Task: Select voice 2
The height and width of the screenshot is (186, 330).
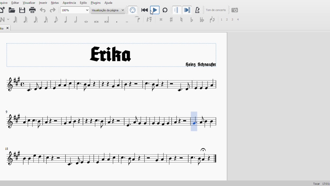Action: click(x=227, y=20)
